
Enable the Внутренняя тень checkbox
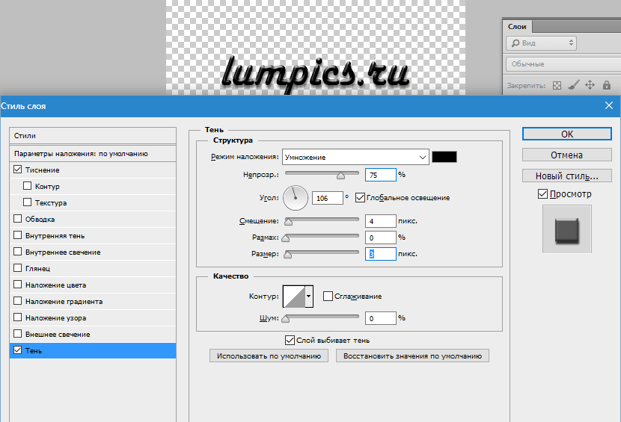(x=17, y=235)
